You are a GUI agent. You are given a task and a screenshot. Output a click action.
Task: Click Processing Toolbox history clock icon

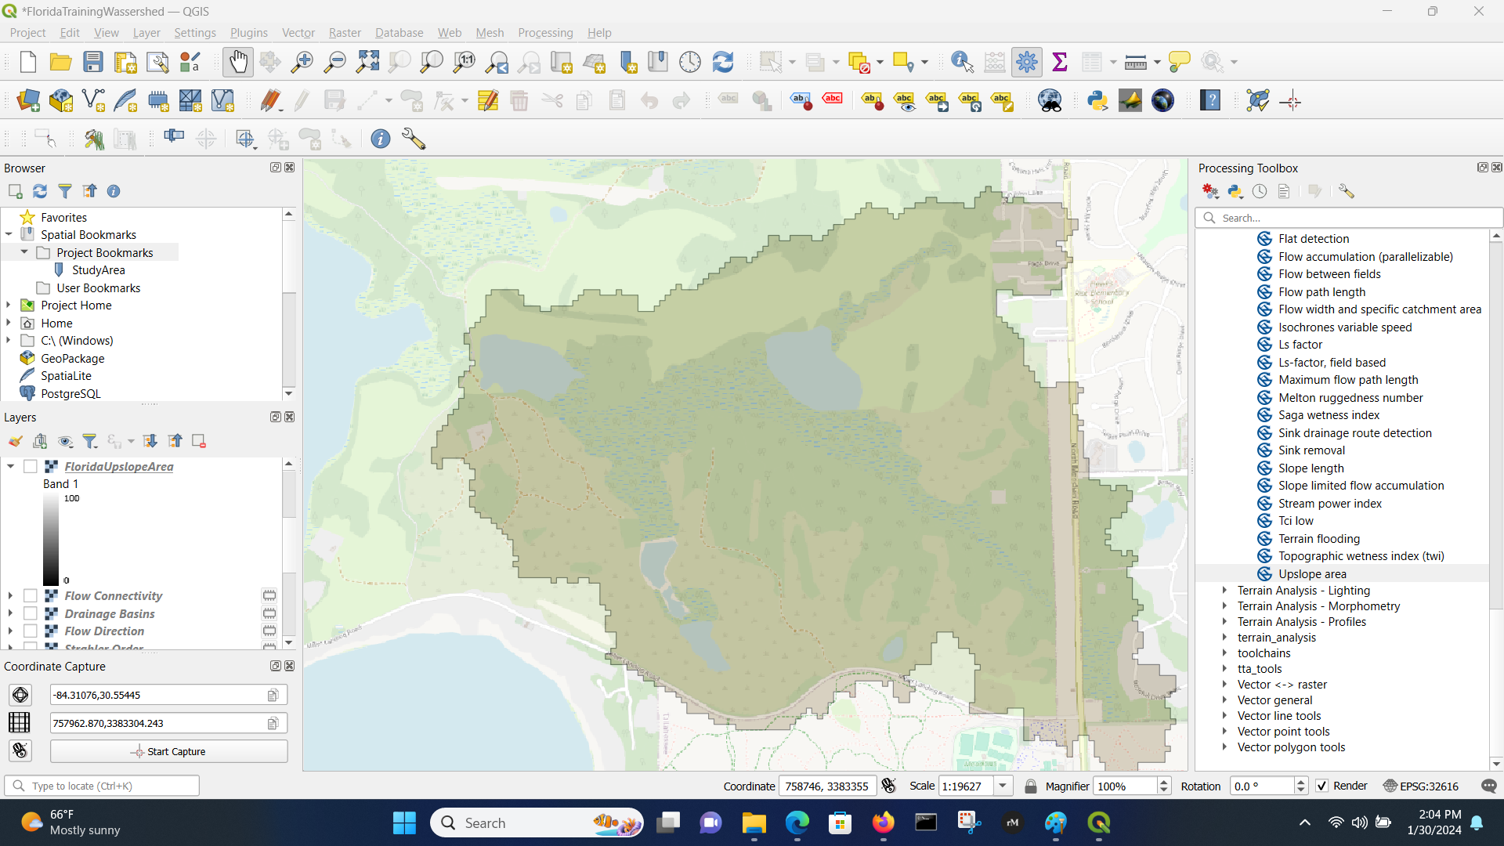[x=1260, y=191]
